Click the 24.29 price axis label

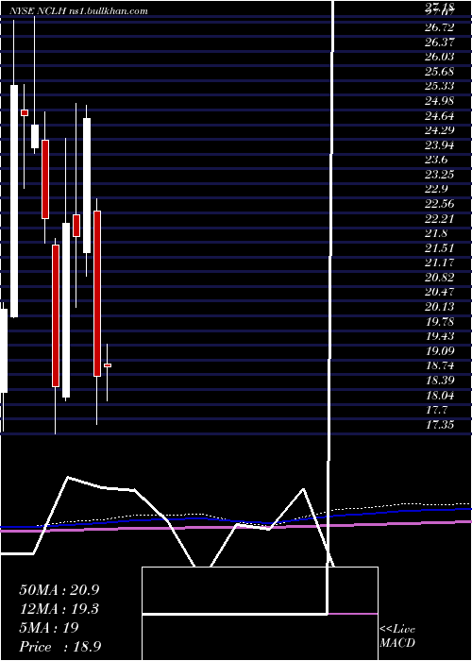pos(440,130)
